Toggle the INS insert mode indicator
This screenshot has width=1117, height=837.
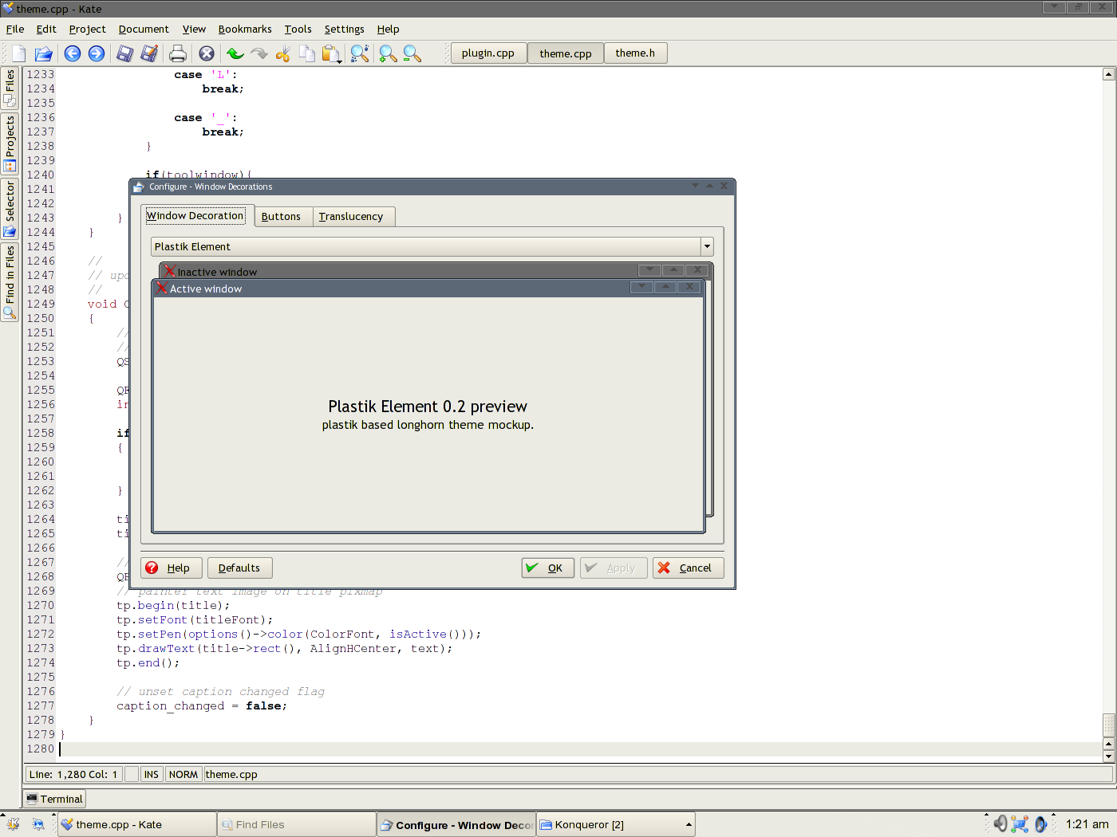tap(152, 774)
